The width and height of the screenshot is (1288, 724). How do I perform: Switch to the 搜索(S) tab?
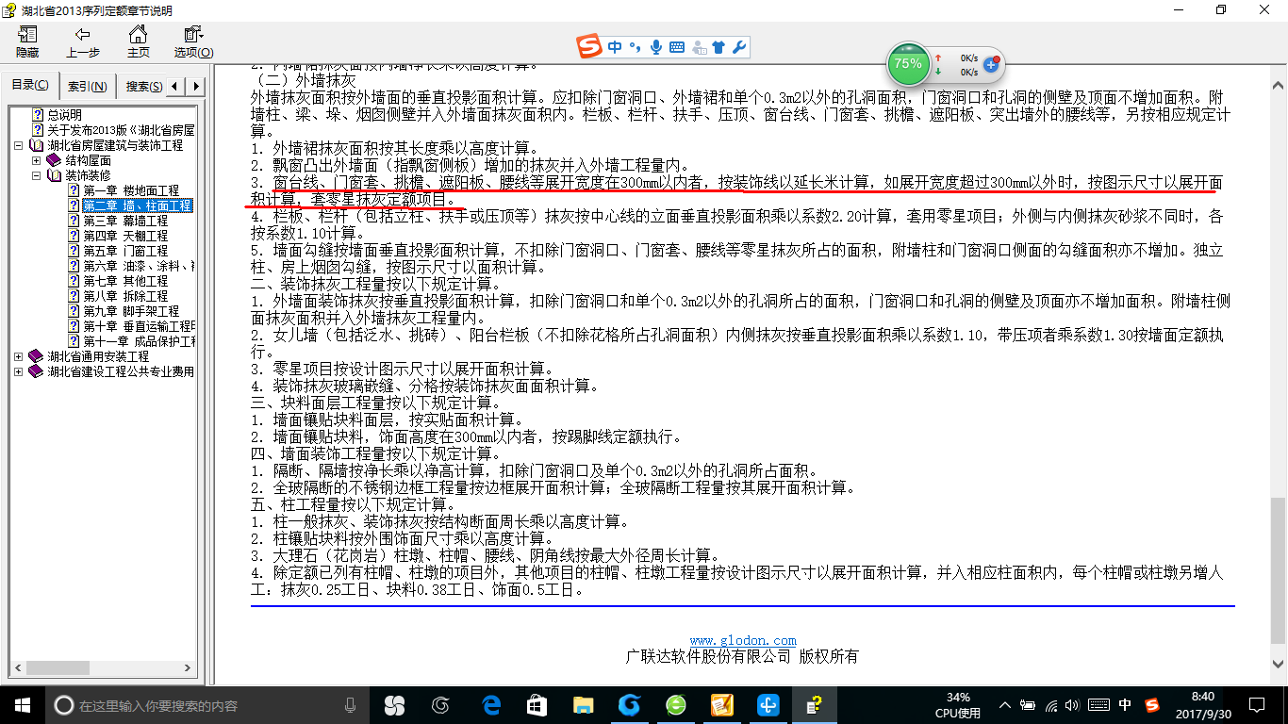(x=142, y=86)
